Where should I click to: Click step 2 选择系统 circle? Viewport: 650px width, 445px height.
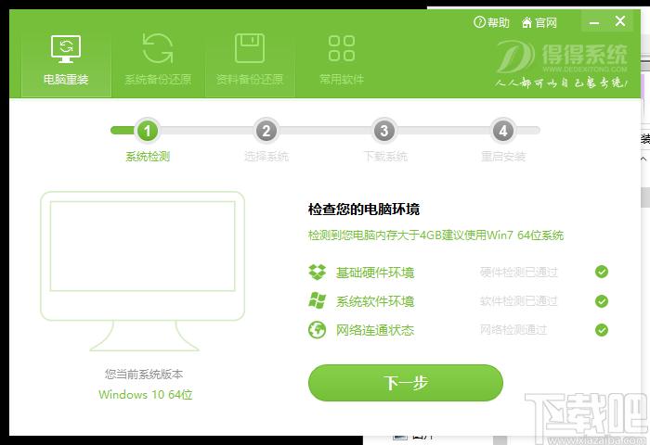pyautogui.click(x=266, y=131)
